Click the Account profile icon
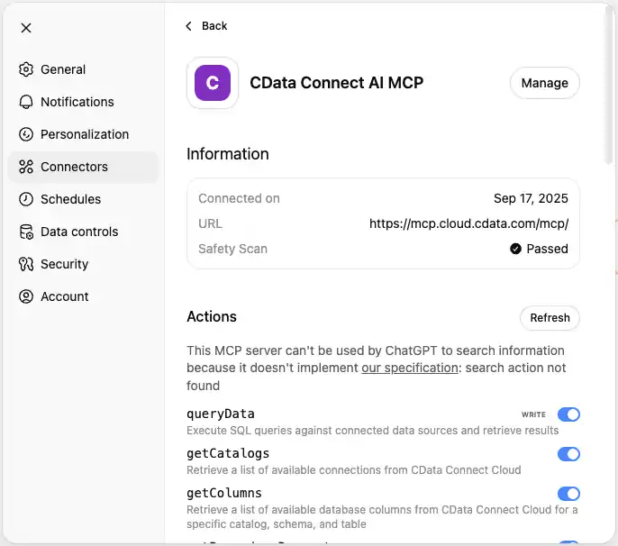This screenshot has width=618, height=546. pos(26,296)
